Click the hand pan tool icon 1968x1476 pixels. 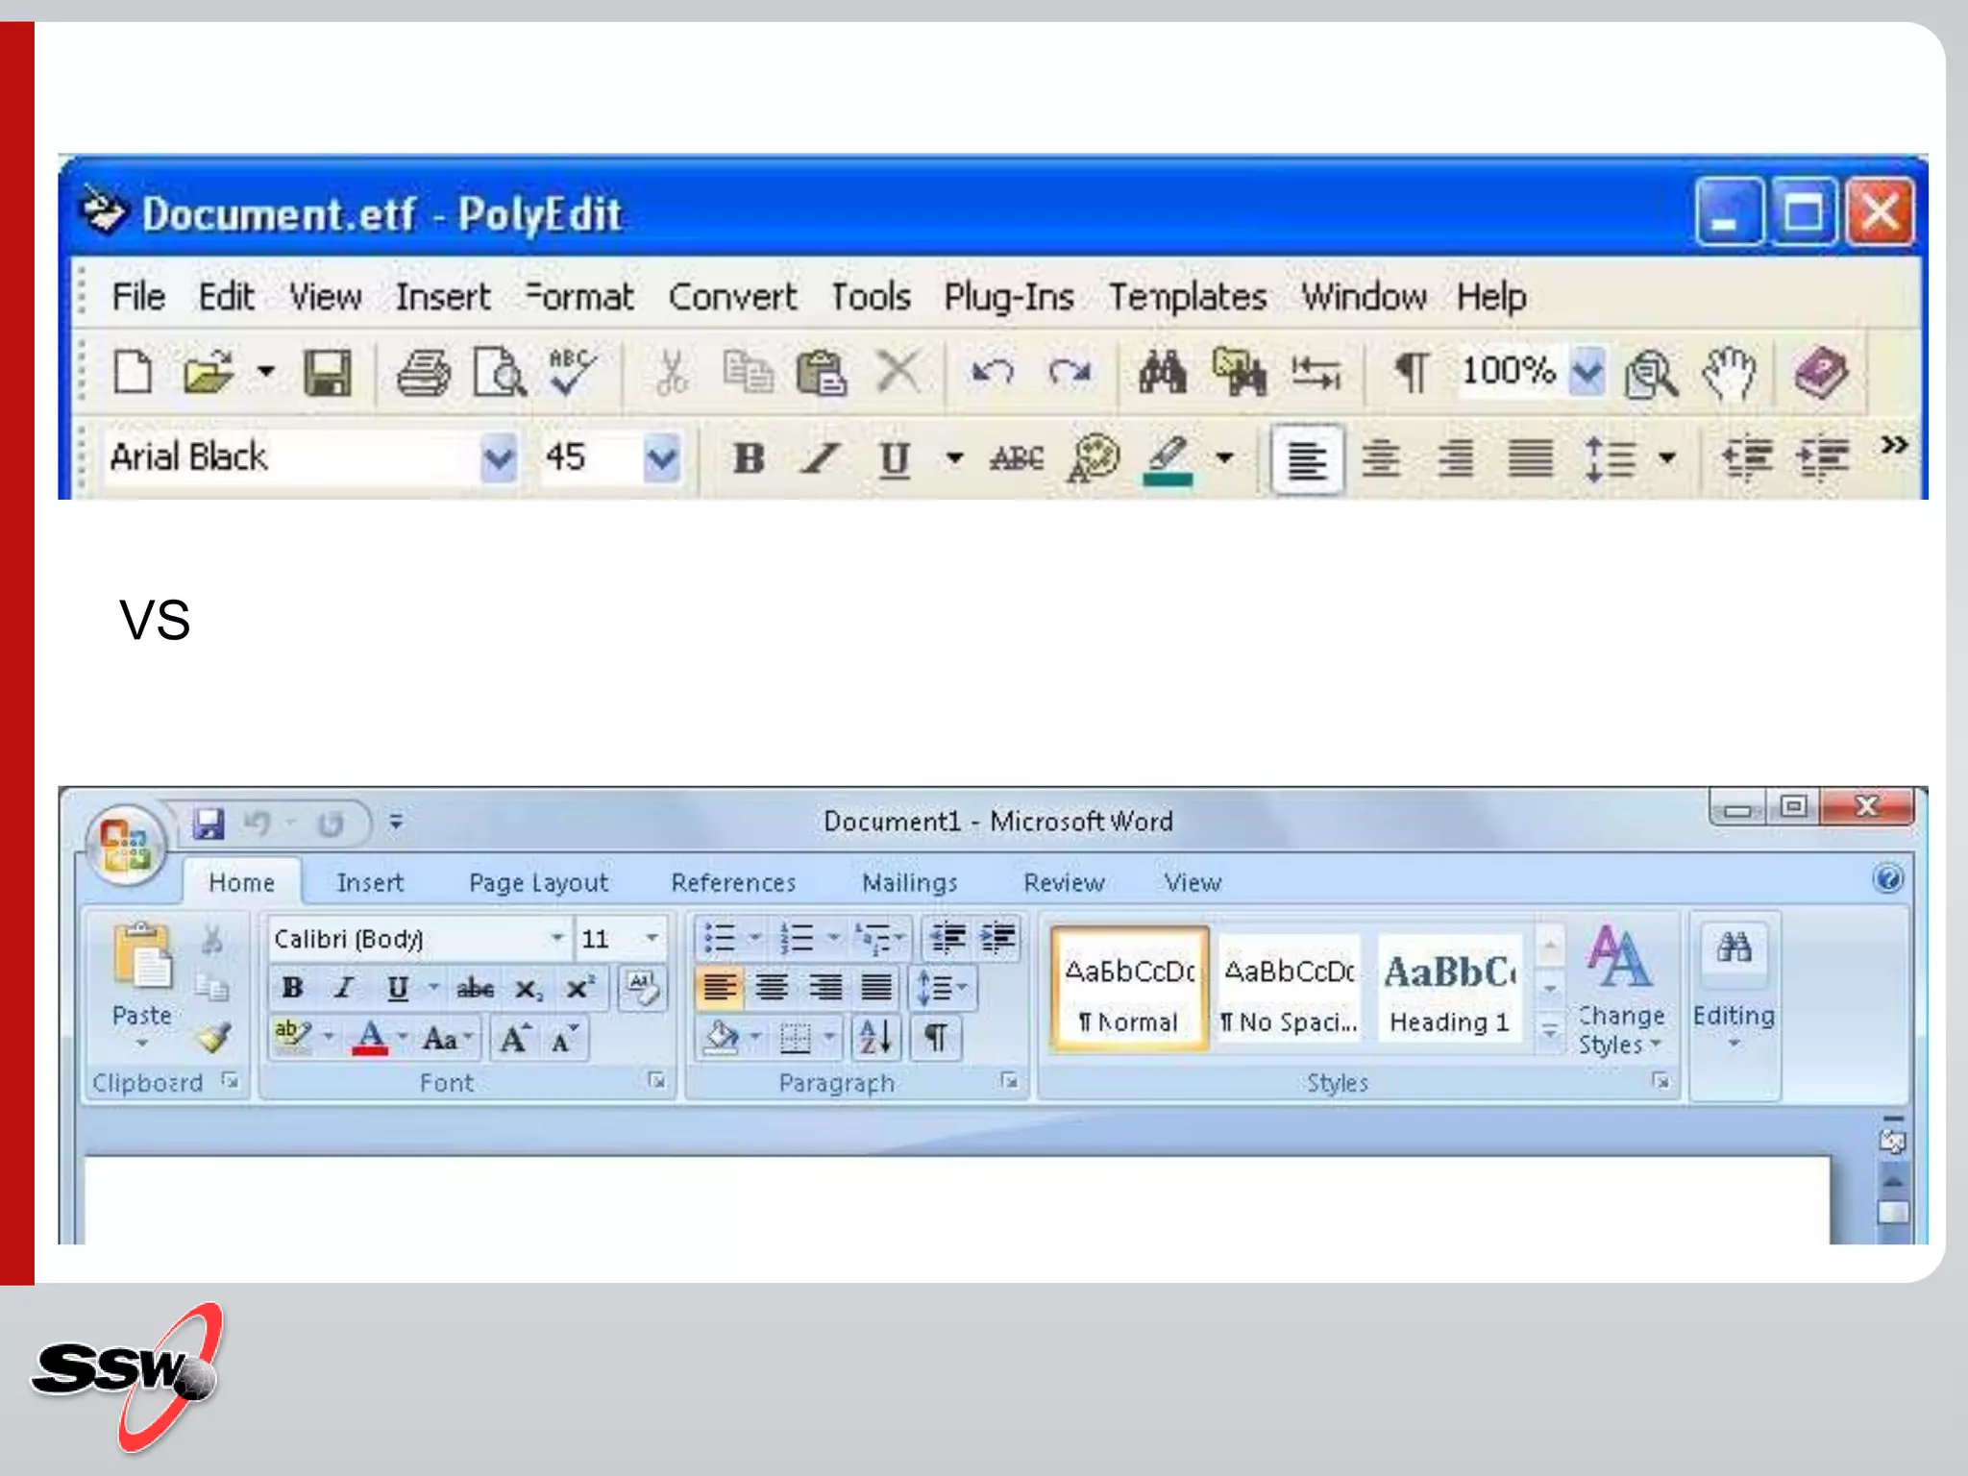click(x=1728, y=373)
